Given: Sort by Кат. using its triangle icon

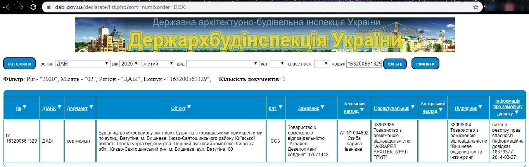Looking at the screenshot, I should (280, 107).
